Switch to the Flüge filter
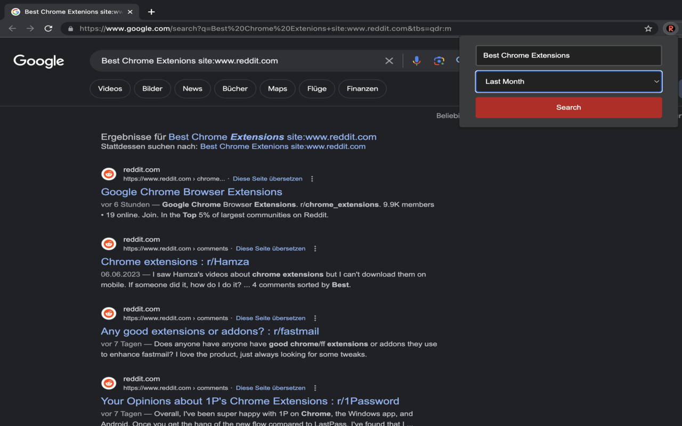The width and height of the screenshot is (682, 426). point(317,89)
